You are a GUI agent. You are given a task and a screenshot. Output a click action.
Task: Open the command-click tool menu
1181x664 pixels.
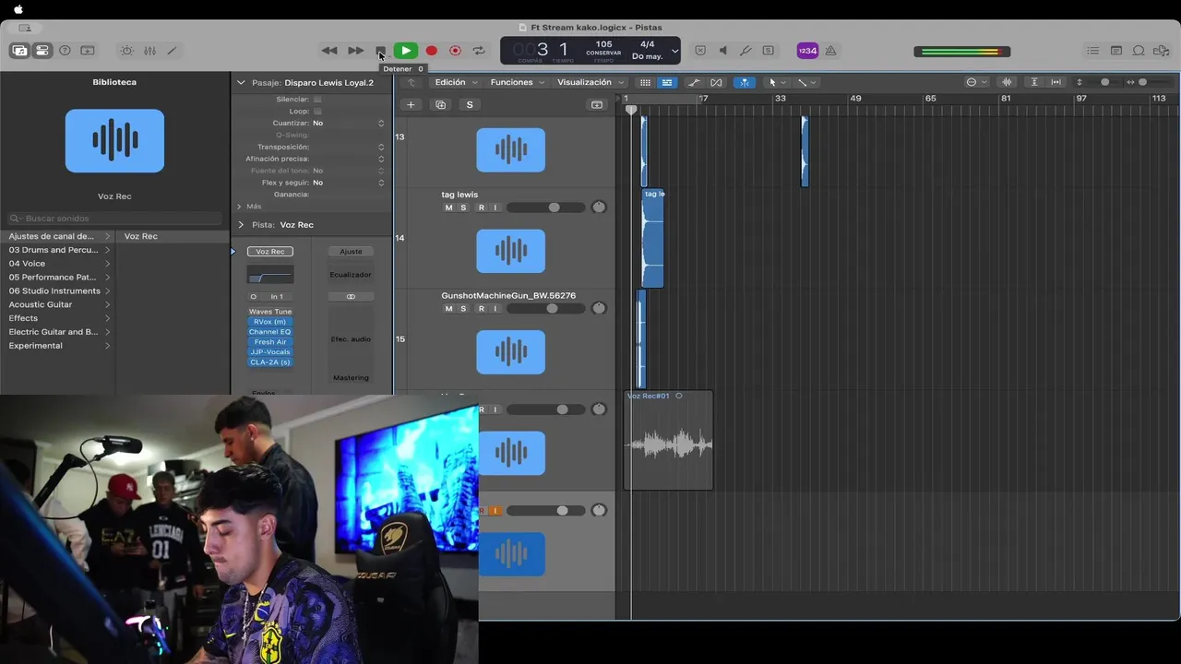[x=805, y=82]
